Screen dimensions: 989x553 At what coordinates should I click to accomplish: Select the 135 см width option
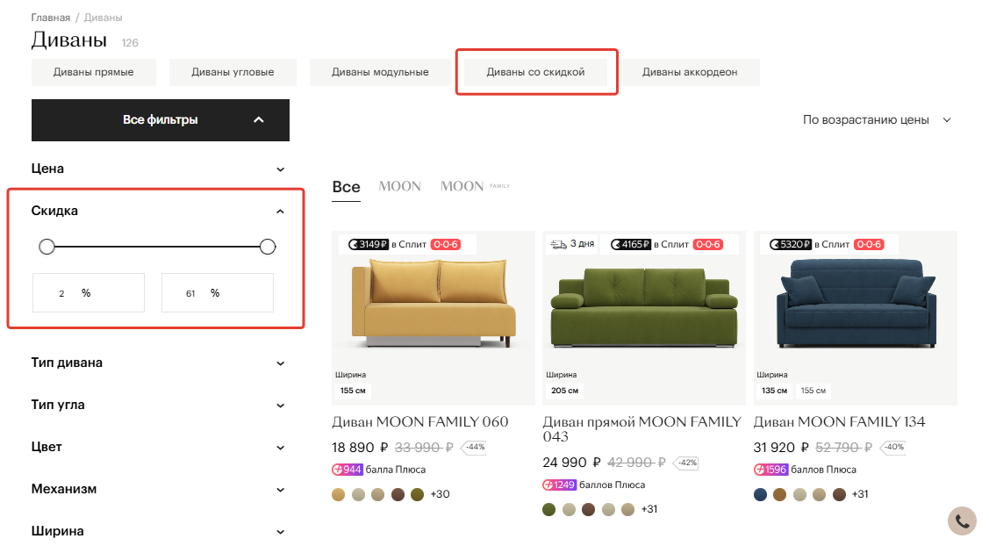click(774, 391)
